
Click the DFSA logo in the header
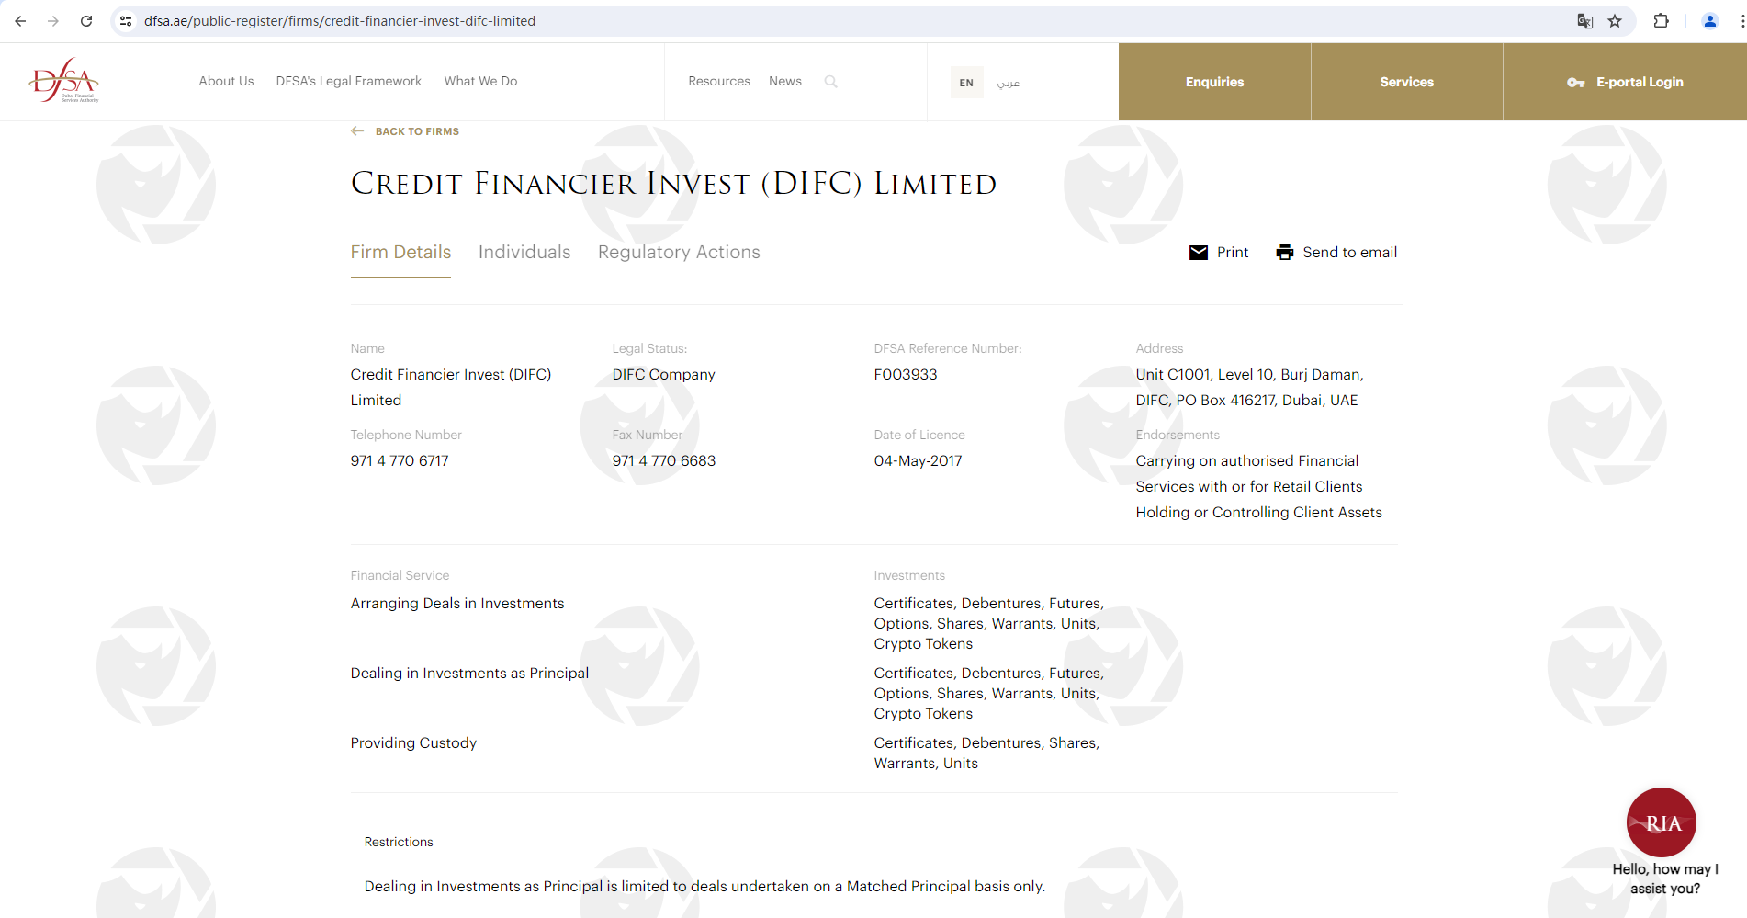click(x=64, y=81)
